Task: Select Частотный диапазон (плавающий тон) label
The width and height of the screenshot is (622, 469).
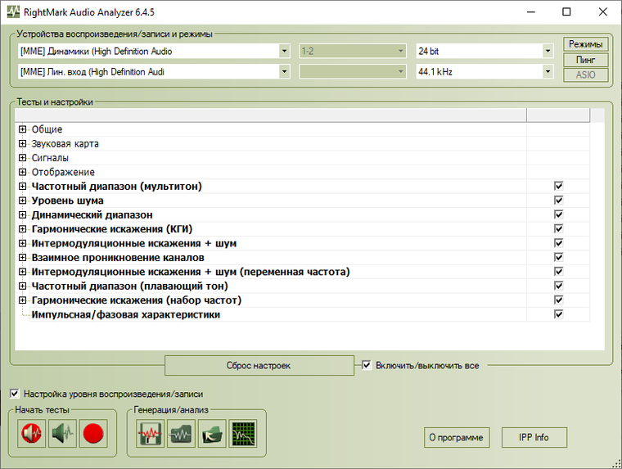Action: click(x=129, y=286)
